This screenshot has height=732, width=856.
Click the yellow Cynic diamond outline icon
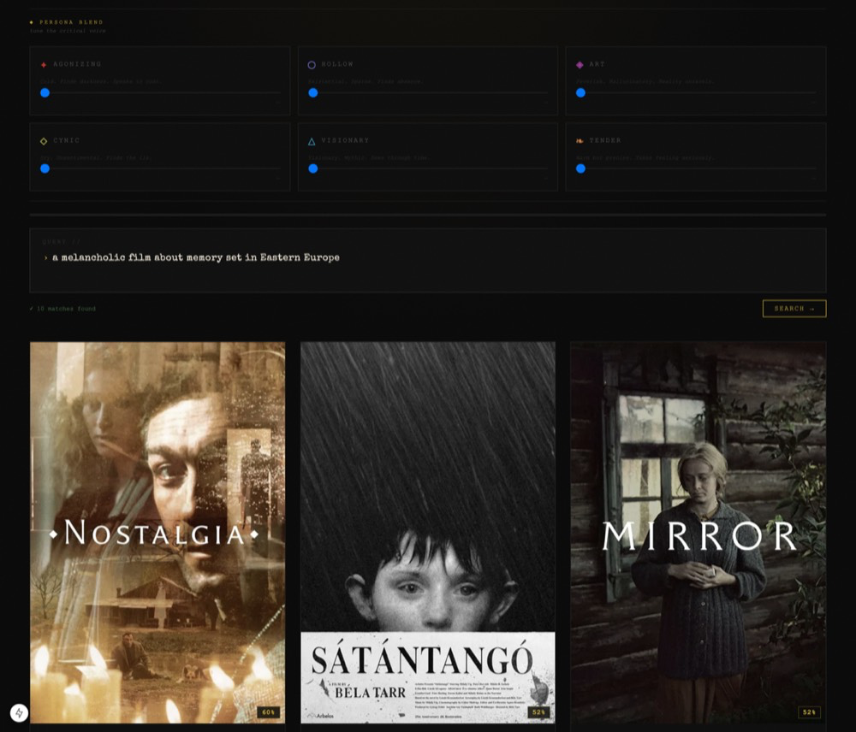tap(44, 141)
